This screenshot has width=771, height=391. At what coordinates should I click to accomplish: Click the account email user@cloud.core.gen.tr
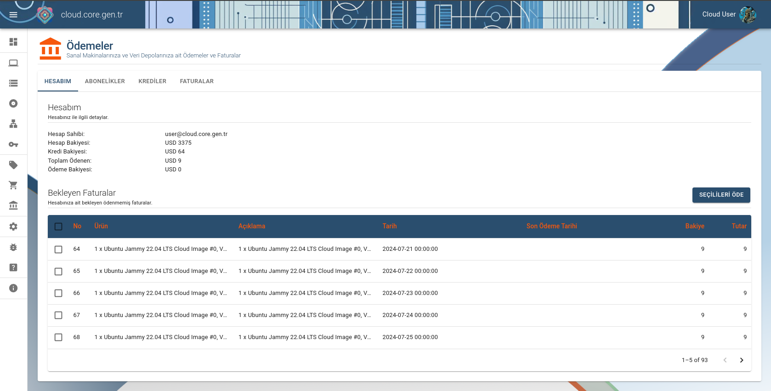click(x=196, y=134)
